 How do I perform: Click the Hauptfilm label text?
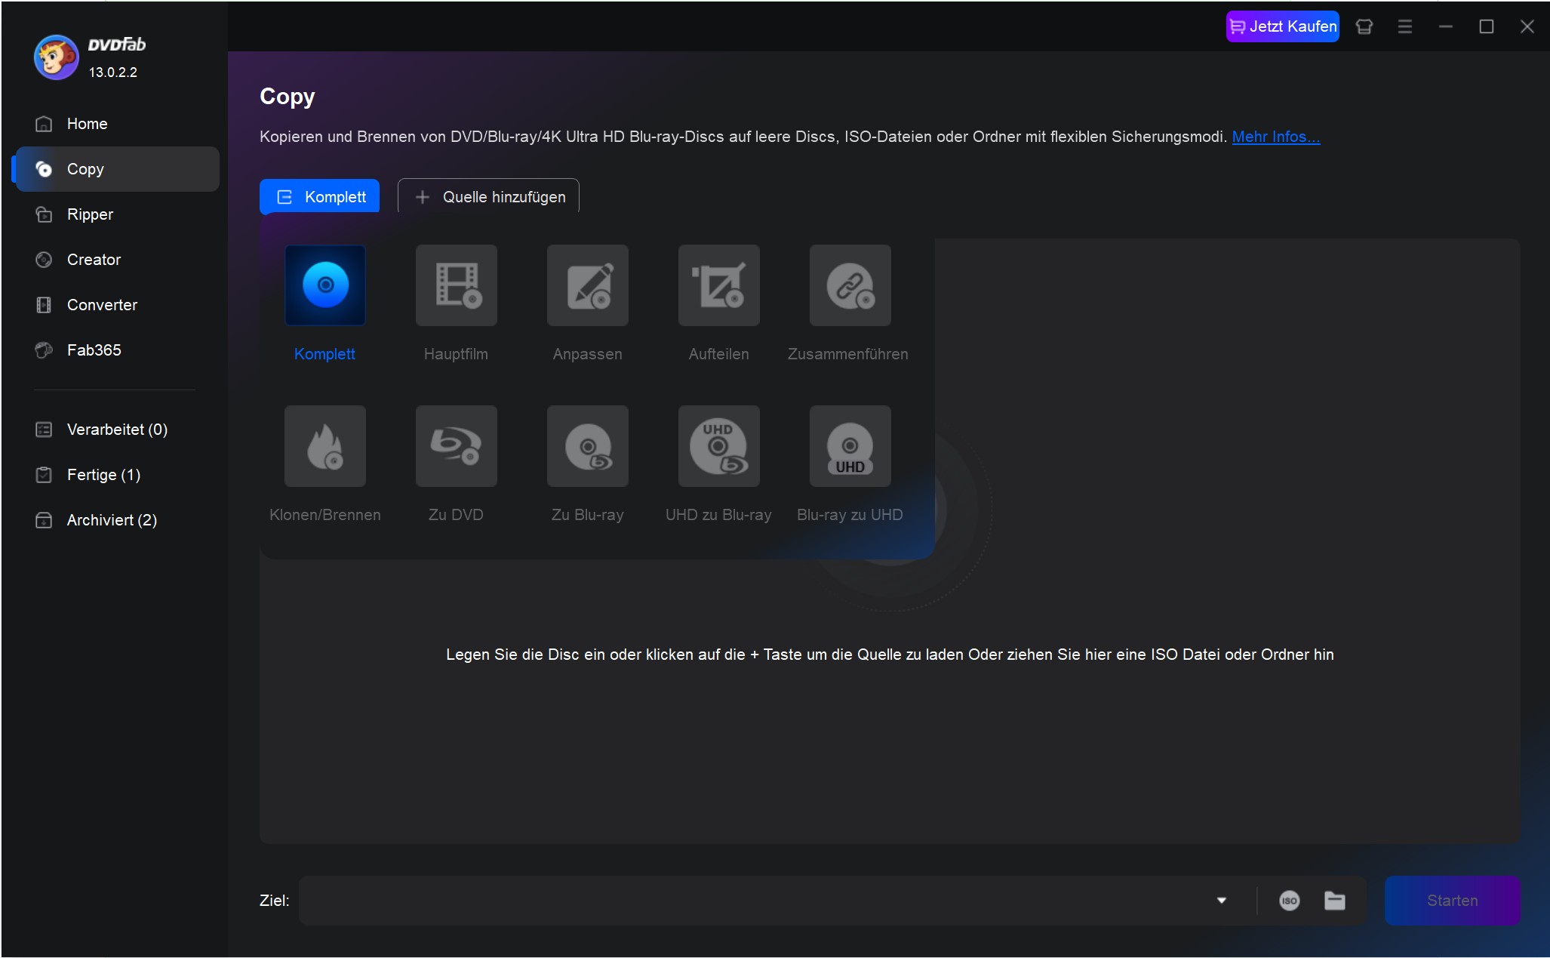[x=456, y=354]
